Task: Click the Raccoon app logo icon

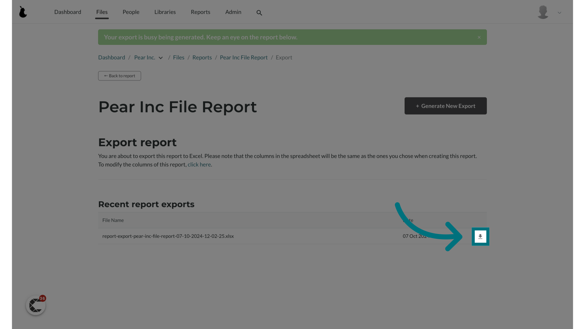Action: [23, 12]
